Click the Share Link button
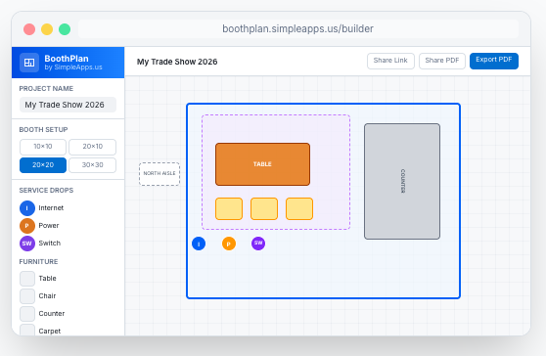The image size is (546, 356). tap(390, 61)
